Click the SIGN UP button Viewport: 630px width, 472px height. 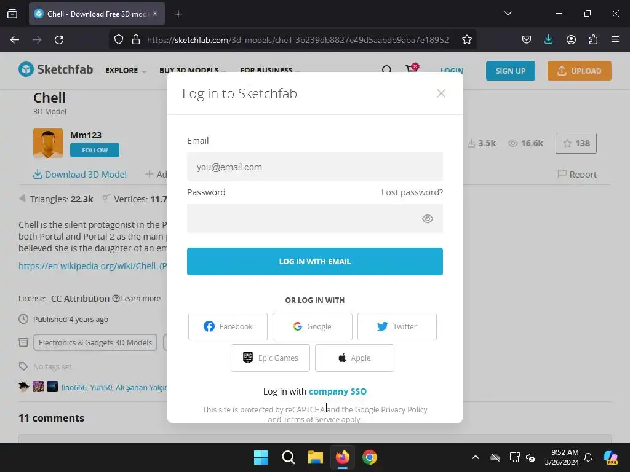click(510, 71)
